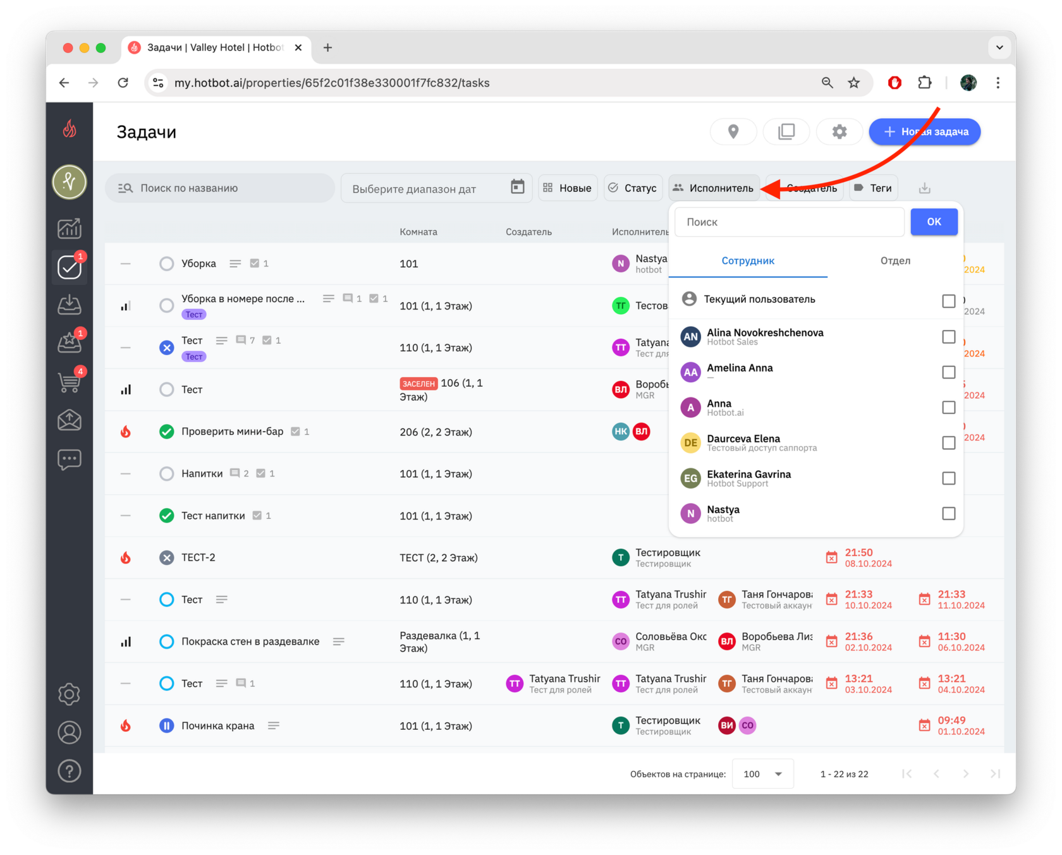Toggle status circle of Уборка task
The width and height of the screenshot is (1062, 855).
point(166,264)
